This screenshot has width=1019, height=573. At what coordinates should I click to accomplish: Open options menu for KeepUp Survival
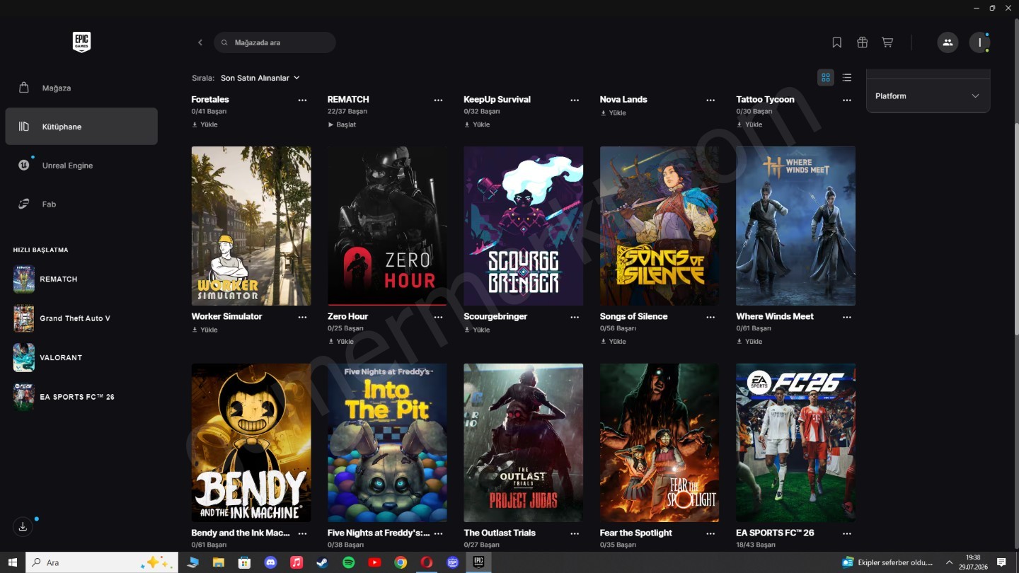[575, 100]
